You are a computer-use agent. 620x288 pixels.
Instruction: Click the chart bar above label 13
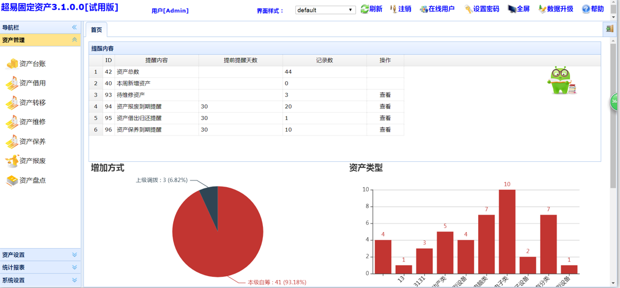click(404, 269)
